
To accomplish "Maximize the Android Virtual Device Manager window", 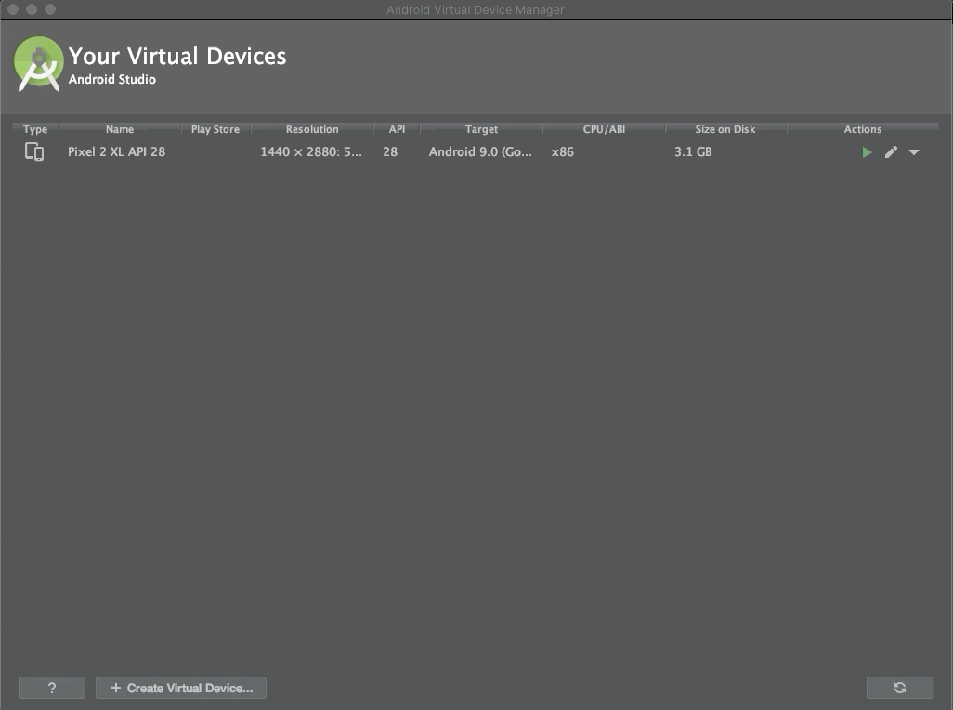I will 50,9.
